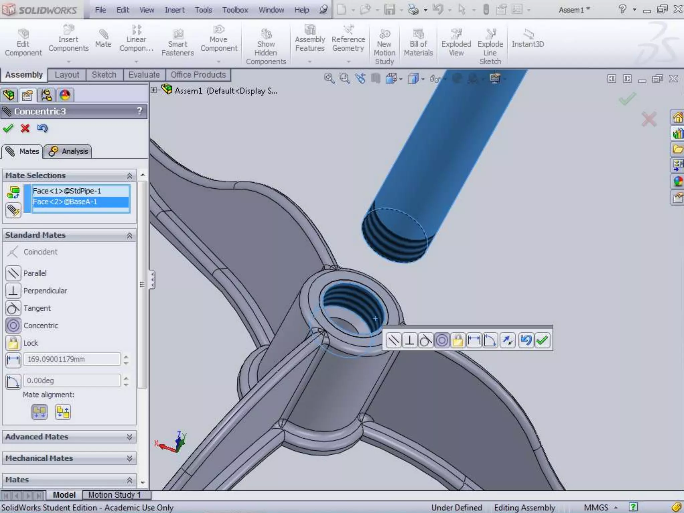Expand the Mechanical Mates section

click(x=129, y=458)
